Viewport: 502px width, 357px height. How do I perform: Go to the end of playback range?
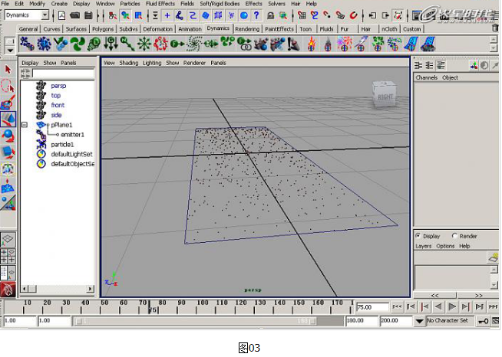(x=494, y=307)
